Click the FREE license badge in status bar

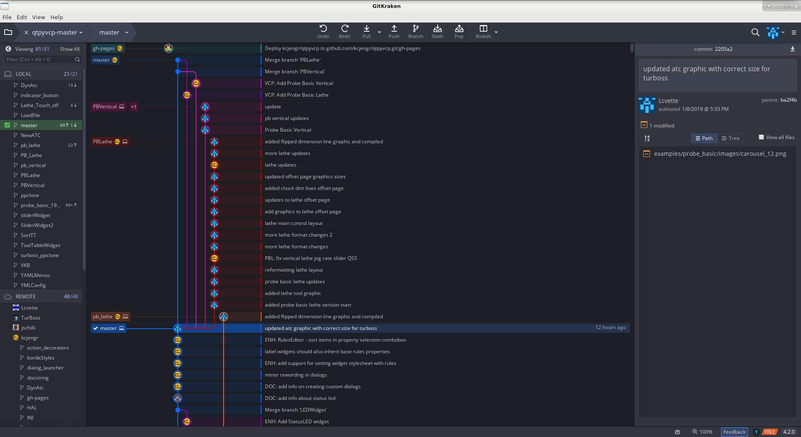(x=770, y=432)
